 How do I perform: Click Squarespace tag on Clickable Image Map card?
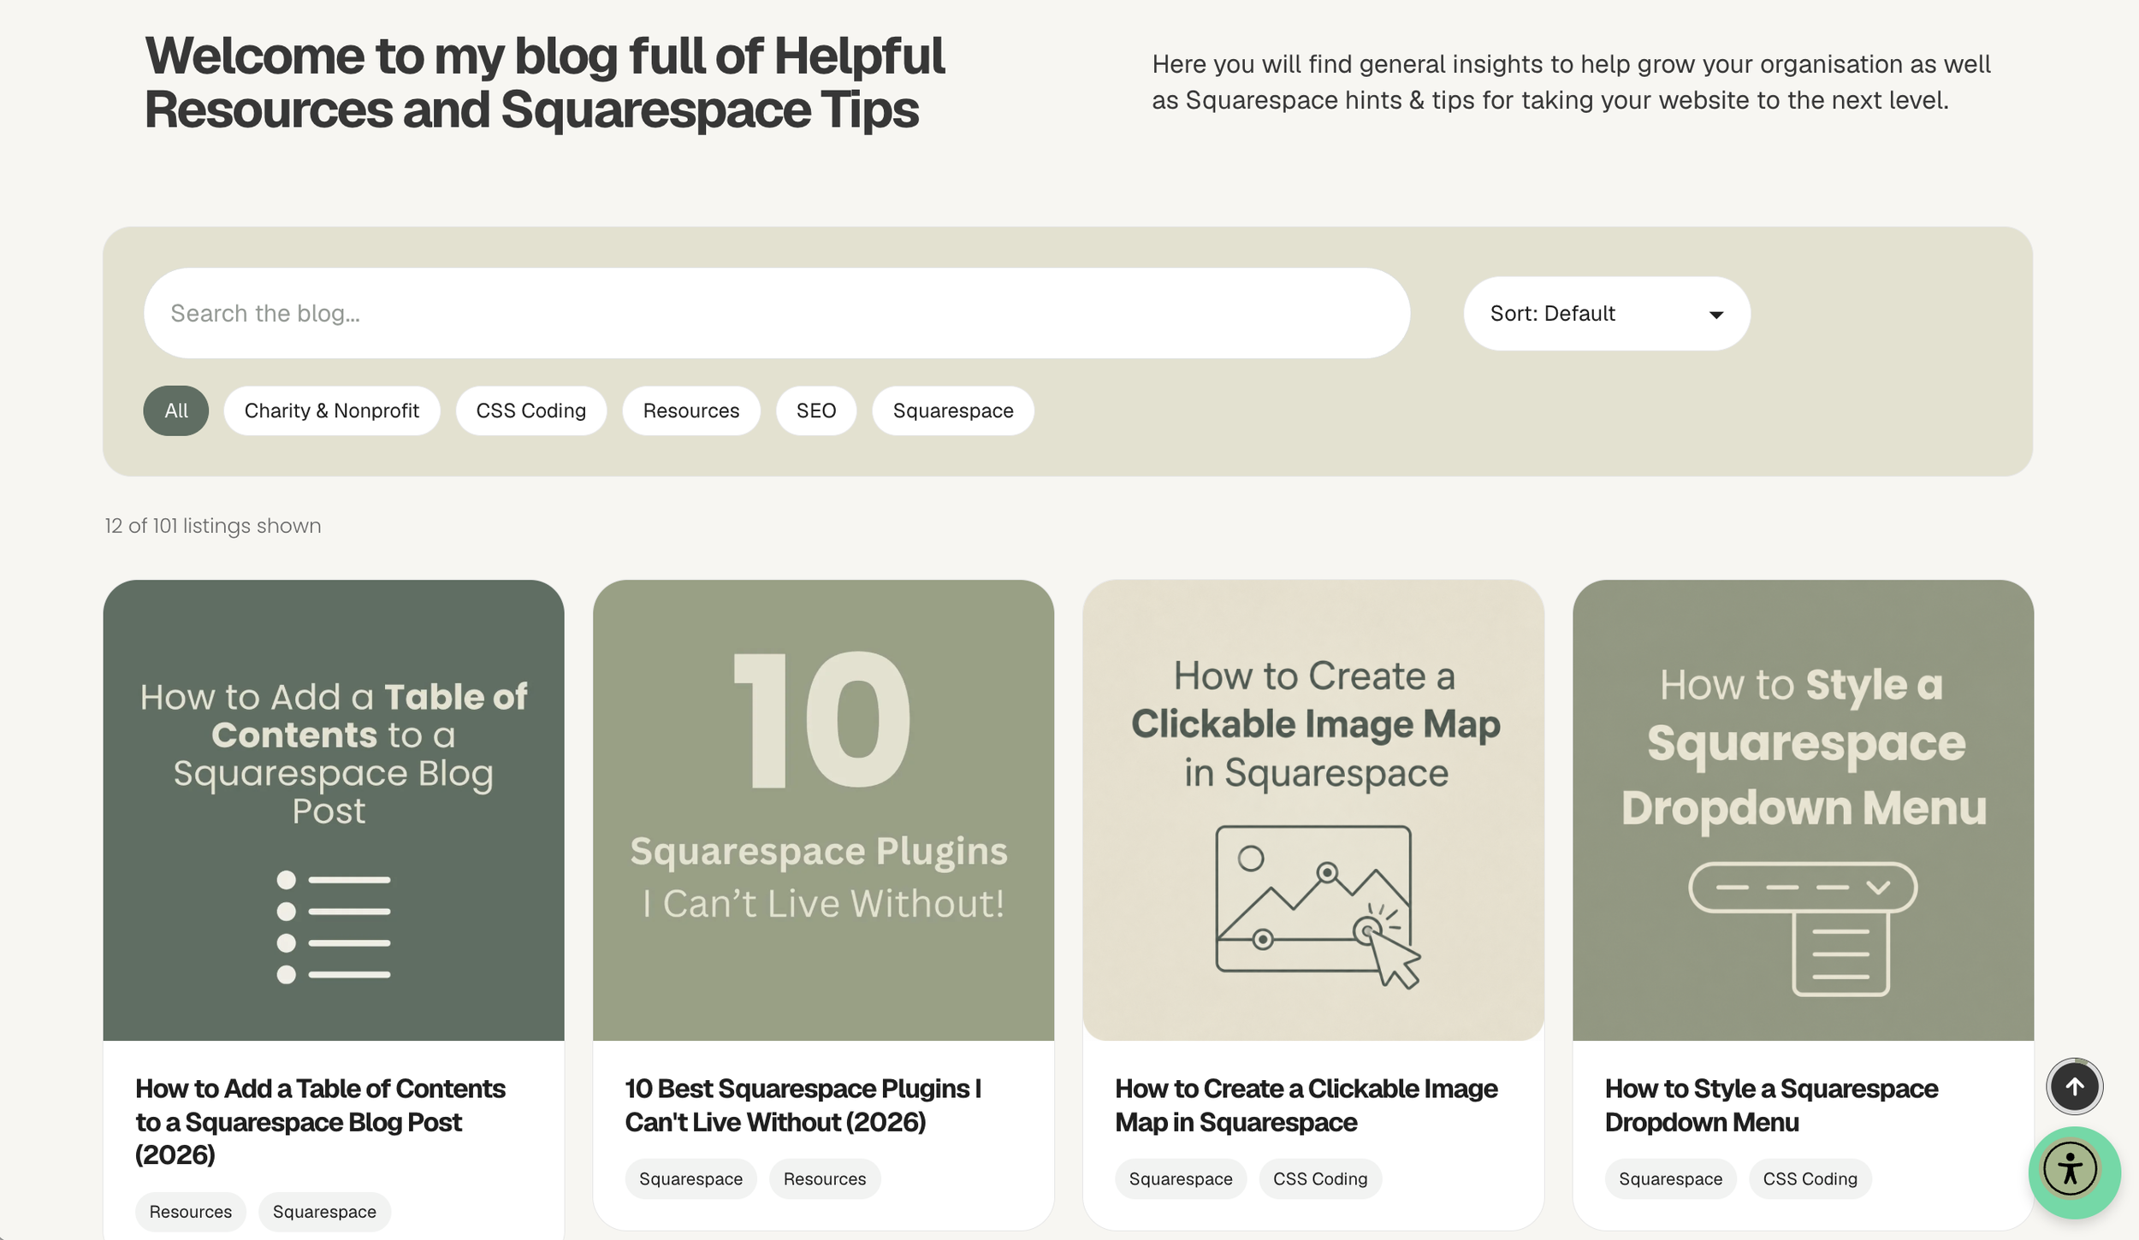pos(1181,1178)
